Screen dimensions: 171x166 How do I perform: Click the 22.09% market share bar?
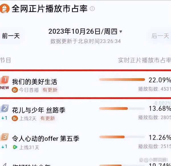tap(122, 79)
